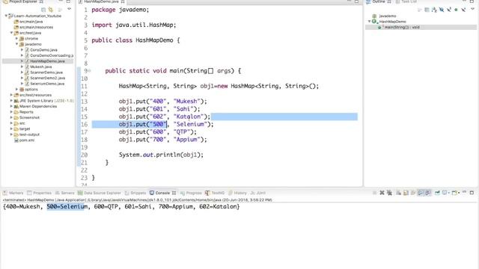
Task: Collapse all in Outline view toolbar
Action: coord(427,10)
